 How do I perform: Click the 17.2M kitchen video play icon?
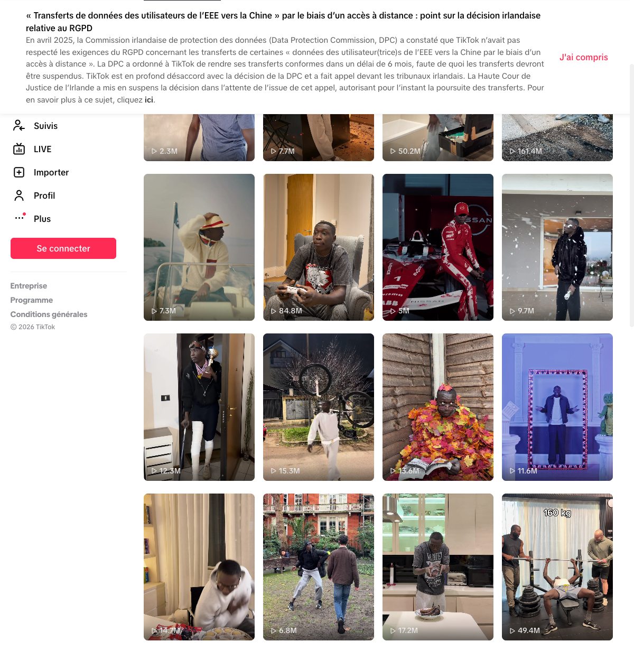(393, 631)
